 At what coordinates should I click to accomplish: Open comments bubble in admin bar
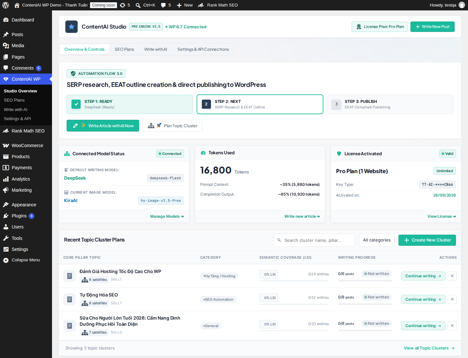point(166,5)
